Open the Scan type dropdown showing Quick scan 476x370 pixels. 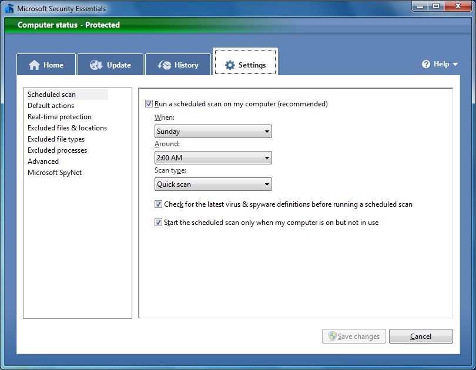[213, 184]
